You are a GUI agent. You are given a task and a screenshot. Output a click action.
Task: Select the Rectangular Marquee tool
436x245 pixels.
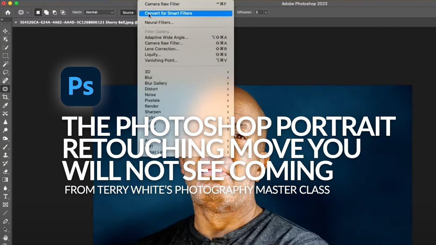click(5, 56)
